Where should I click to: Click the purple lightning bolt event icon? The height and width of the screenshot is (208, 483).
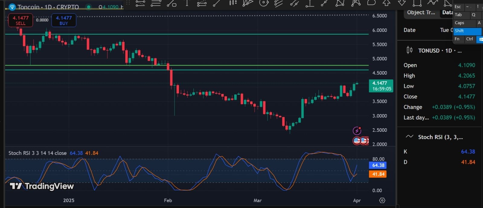[357, 131]
